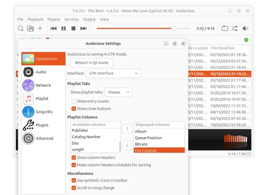272x195 pixels.
Task: Select playlist row modified 10/20/2022 03:58:28
Action: tap(220, 125)
